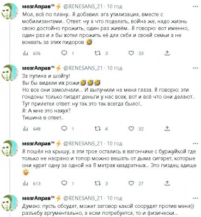Open the '10 год' timestamp of second tweet
This screenshot has width=201, height=217.
click(x=114, y=68)
